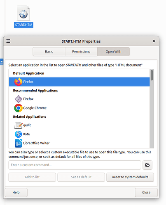Viewport: 166px width, 205px height.
Task: Pick the gedit text editor icon
Action: [x=18, y=125]
